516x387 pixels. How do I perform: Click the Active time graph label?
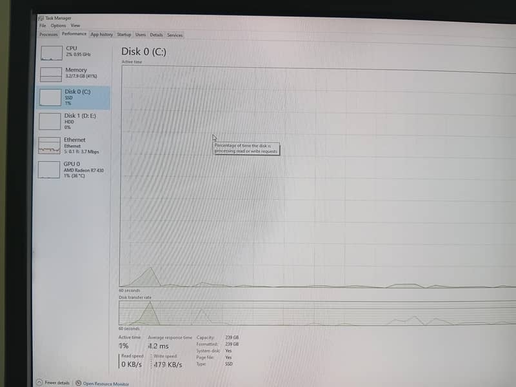pos(132,62)
